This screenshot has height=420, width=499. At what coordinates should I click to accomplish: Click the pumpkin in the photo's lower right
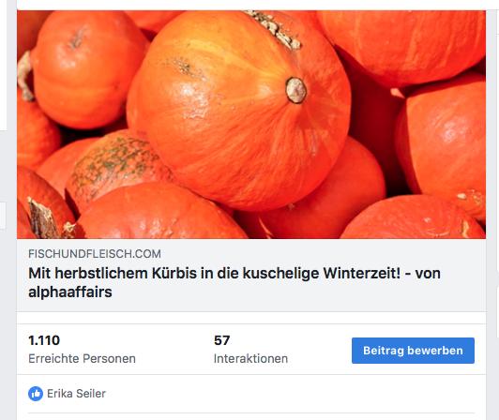click(414, 219)
